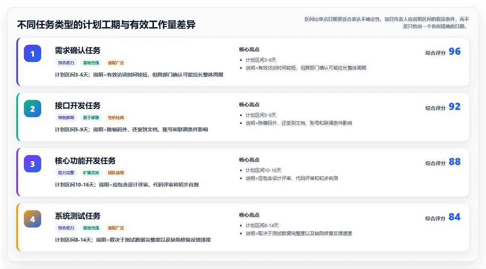Image resolution: width=486 pixels, height=269 pixels.
Task: Click the score value 96
Action: point(455,52)
